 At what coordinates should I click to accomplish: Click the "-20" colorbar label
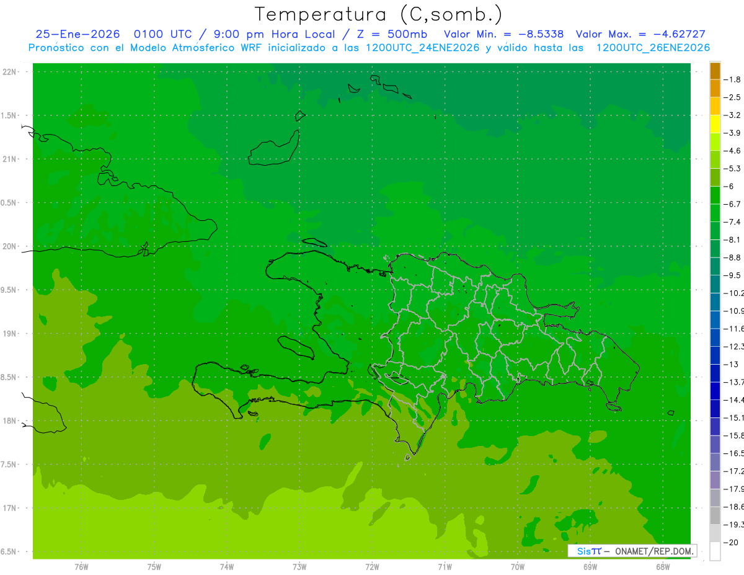pos(730,542)
